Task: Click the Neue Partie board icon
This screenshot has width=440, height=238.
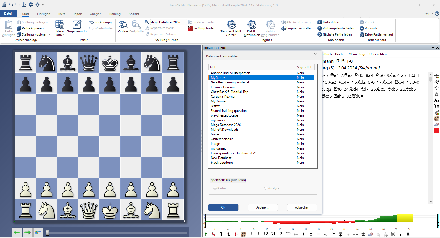Action: click(x=60, y=25)
